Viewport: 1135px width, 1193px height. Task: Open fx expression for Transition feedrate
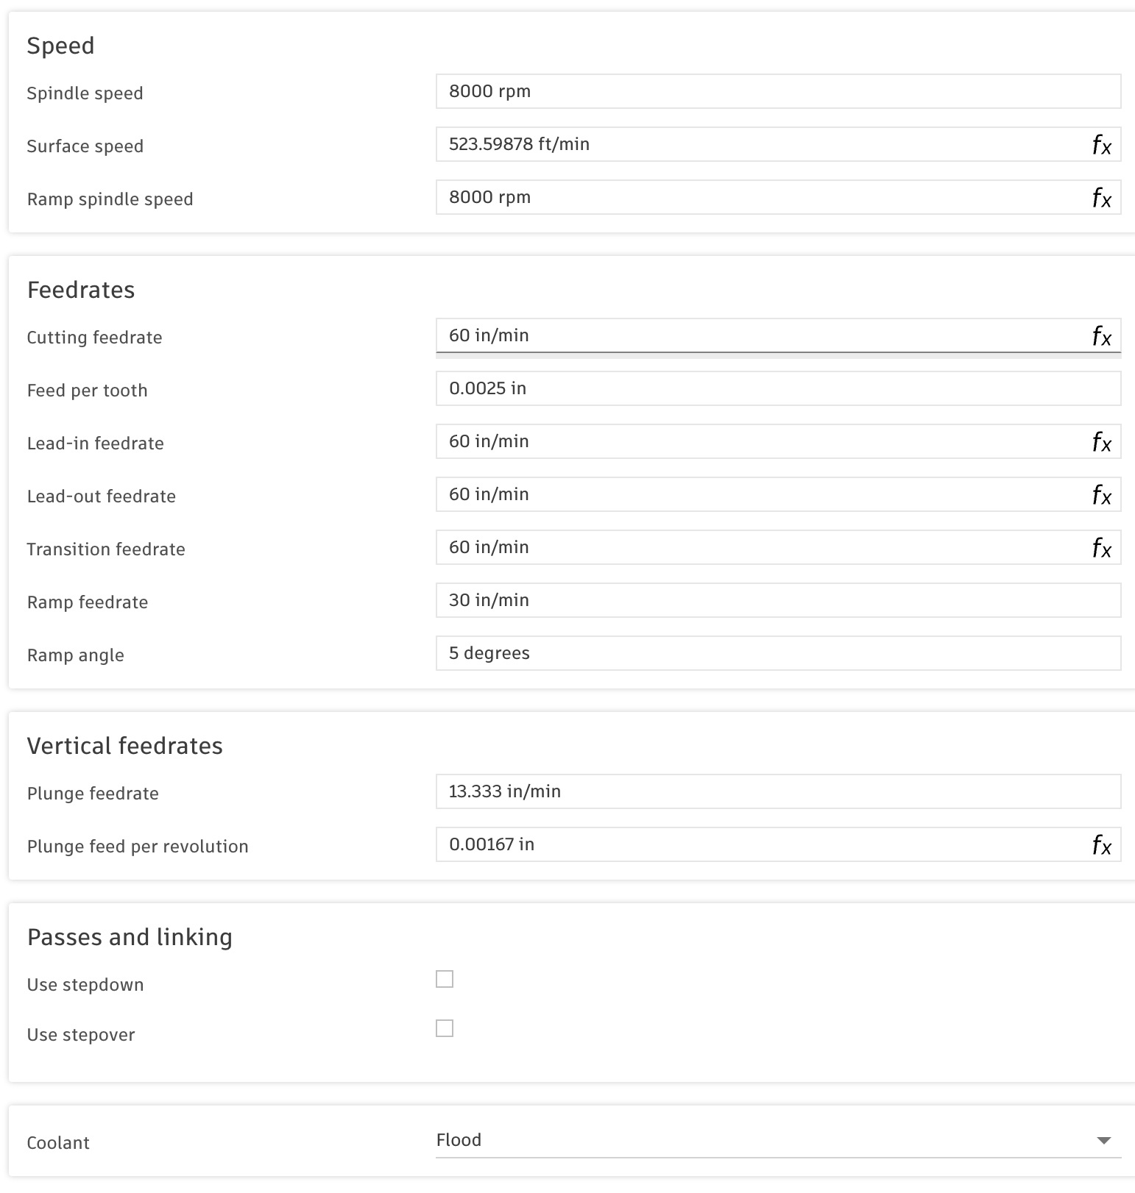1101,548
